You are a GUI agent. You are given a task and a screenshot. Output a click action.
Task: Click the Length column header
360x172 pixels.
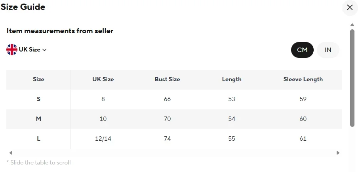232,79
